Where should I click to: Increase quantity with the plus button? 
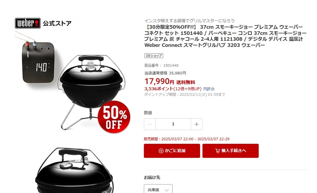pyautogui.click(x=197, y=124)
